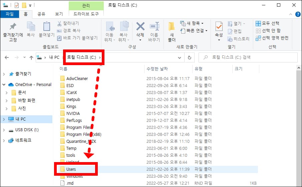302x187 pixels.
Task: Click the Cut (잘라내기) scissors icon
Action: coord(59,23)
